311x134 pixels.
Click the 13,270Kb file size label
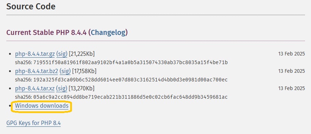pyautogui.click(x=81, y=88)
